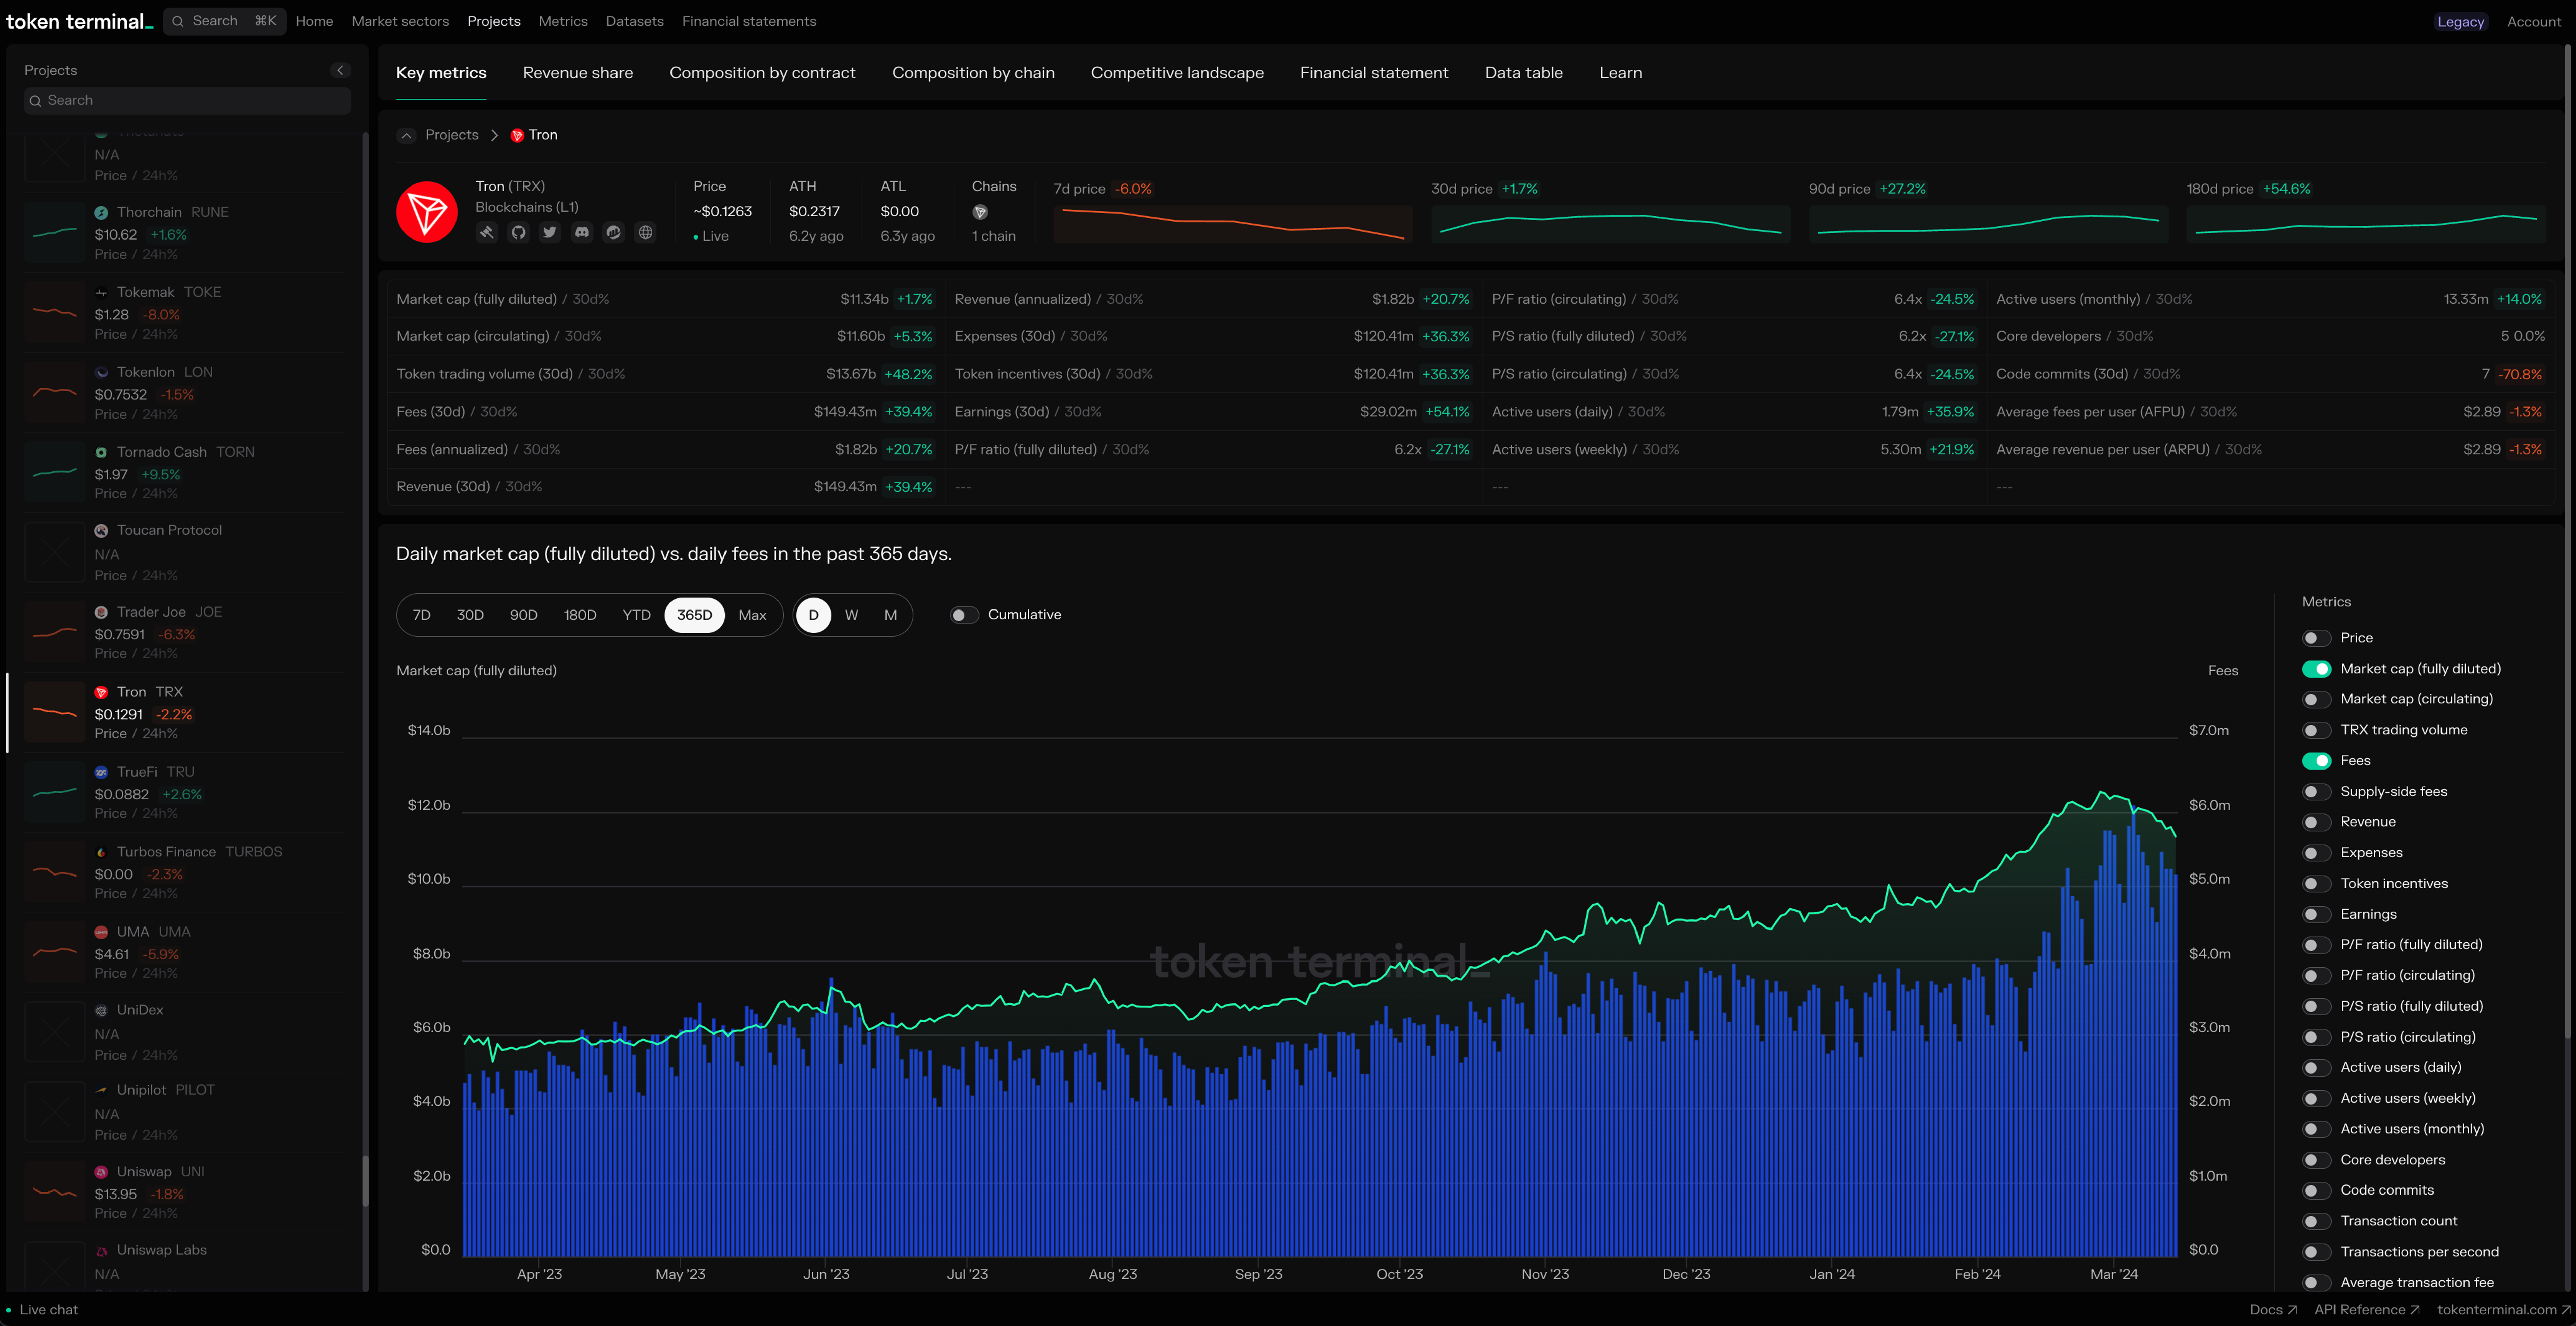Open the Market sectors menu item
The height and width of the screenshot is (1326, 2576).
[x=400, y=21]
